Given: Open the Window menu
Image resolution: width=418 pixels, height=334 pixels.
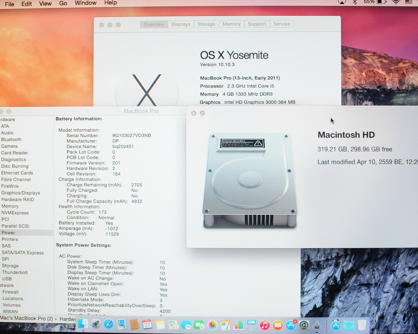Looking at the screenshot, I should tap(86, 3).
